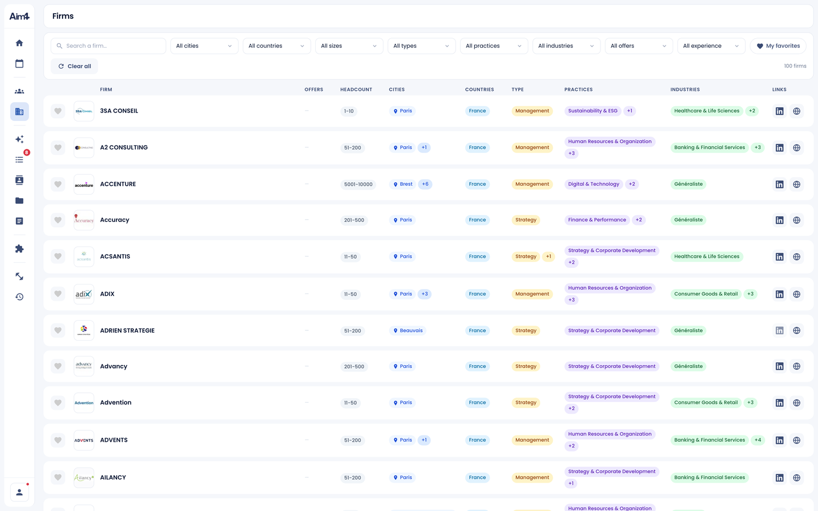The width and height of the screenshot is (818, 511).
Task: Open the sparkles AI icon in sidebar
Action: pyautogui.click(x=19, y=139)
